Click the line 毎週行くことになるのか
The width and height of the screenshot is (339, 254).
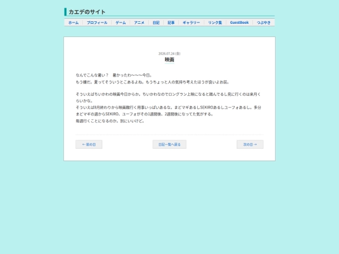(110, 121)
